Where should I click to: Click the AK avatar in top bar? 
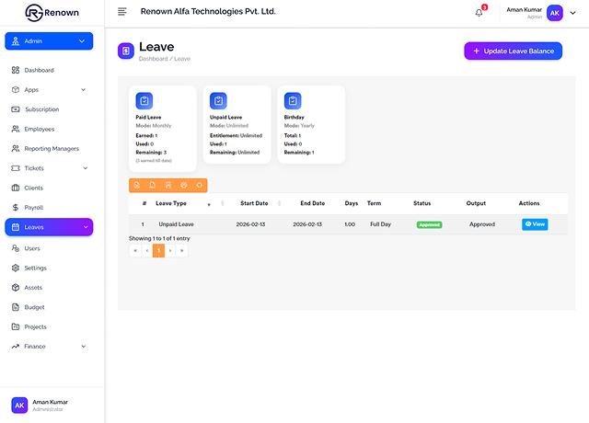point(555,13)
